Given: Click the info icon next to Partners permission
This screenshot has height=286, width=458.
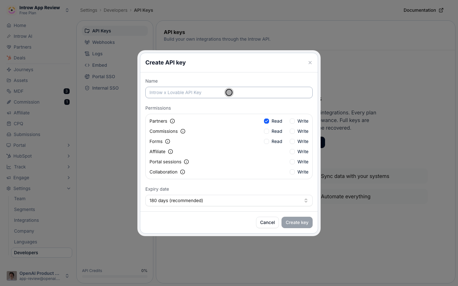Looking at the screenshot, I should coord(172,121).
